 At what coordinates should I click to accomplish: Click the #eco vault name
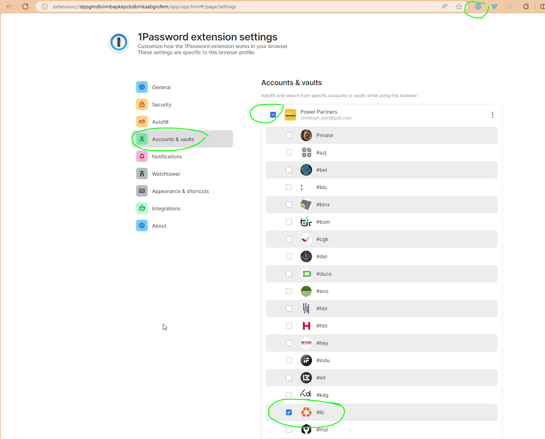coord(322,291)
